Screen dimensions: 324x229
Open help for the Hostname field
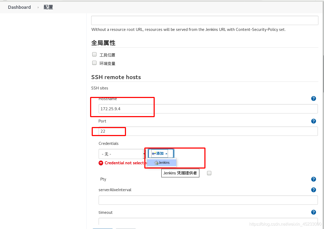[314, 99]
